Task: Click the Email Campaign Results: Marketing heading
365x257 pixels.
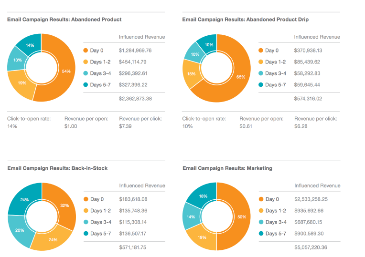Action: (227, 168)
